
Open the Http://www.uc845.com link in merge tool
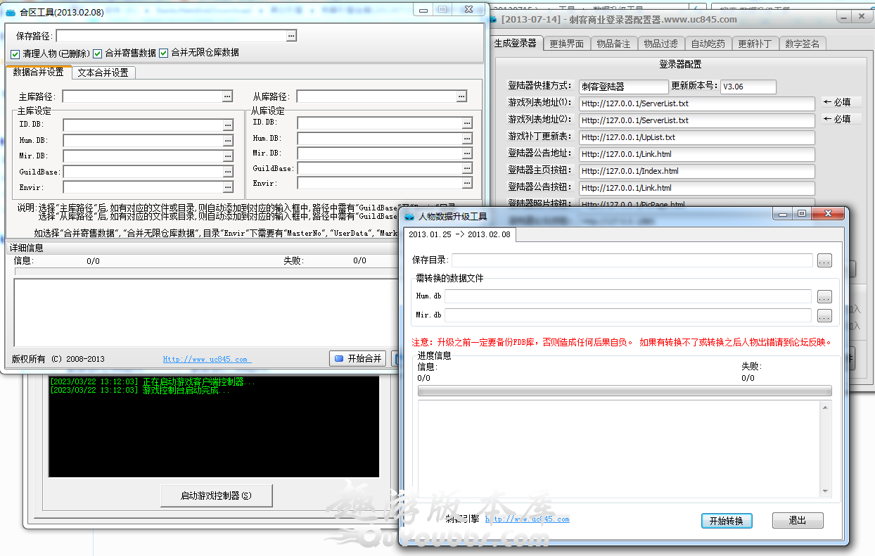(206, 360)
